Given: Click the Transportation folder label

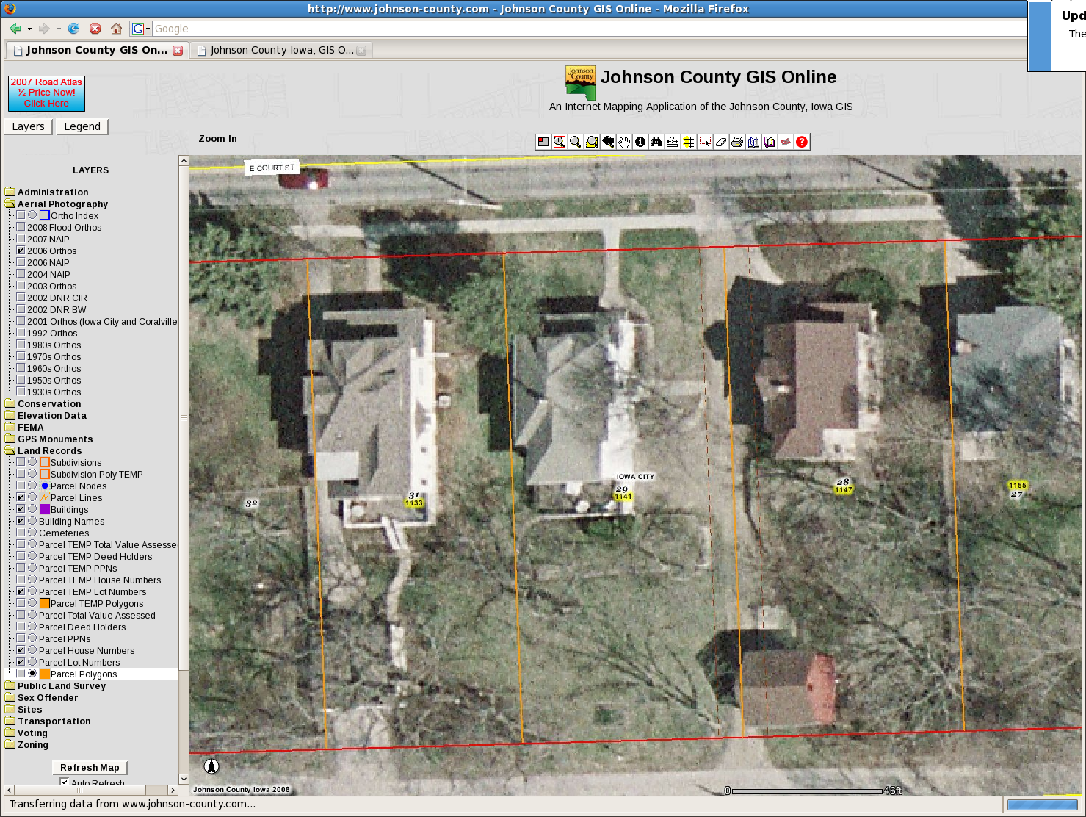Looking at the screenshot, I should [x=54, y=721].
